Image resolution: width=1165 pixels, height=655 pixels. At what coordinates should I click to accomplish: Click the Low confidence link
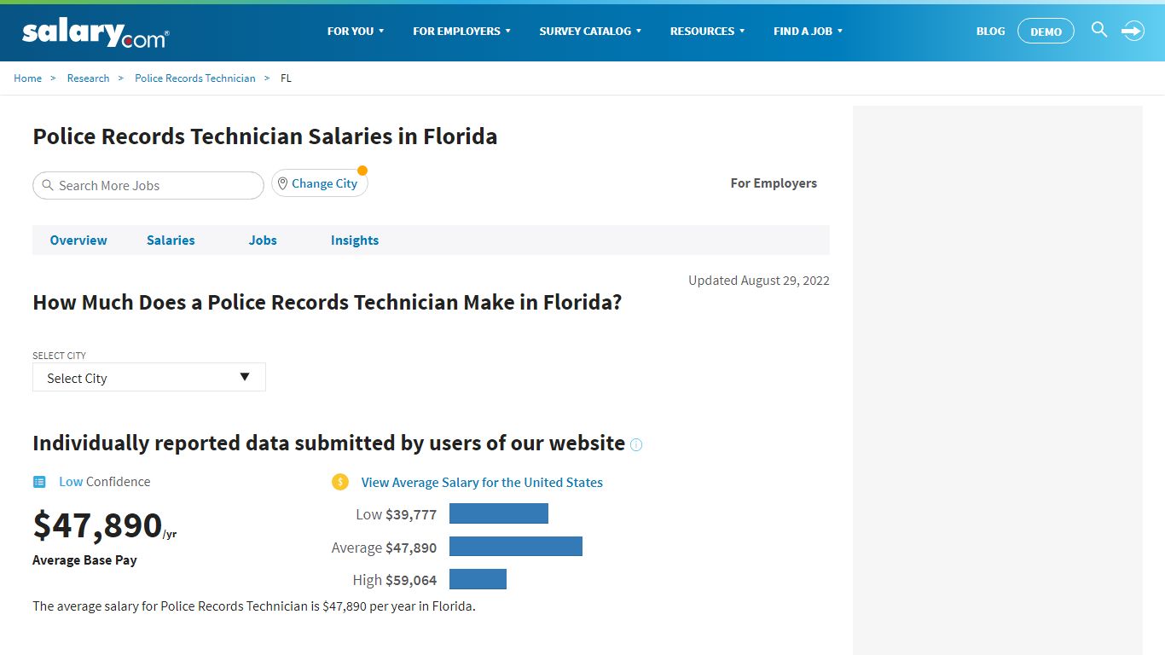[71, 482]
